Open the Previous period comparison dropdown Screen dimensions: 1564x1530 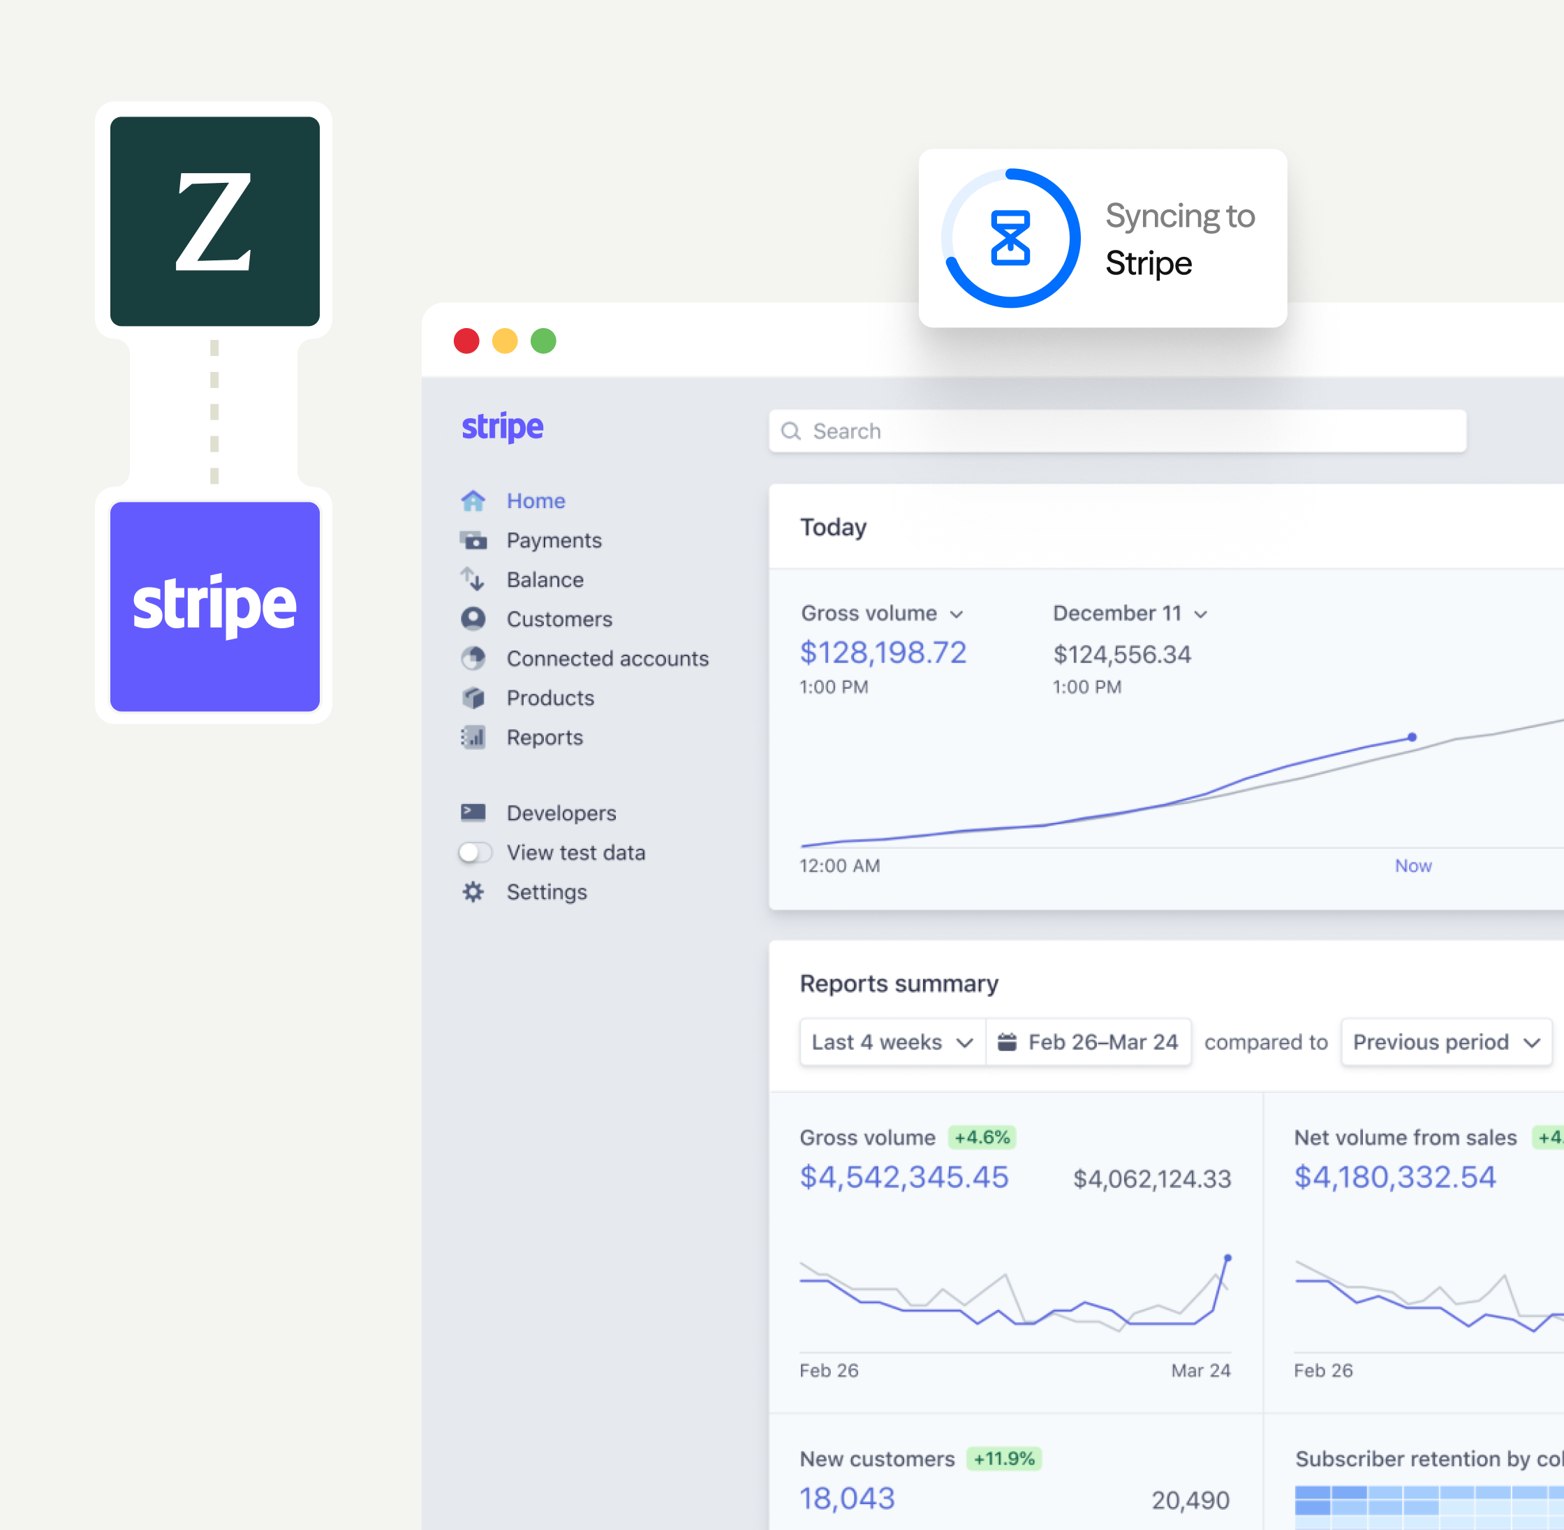click(1445, 1042)
